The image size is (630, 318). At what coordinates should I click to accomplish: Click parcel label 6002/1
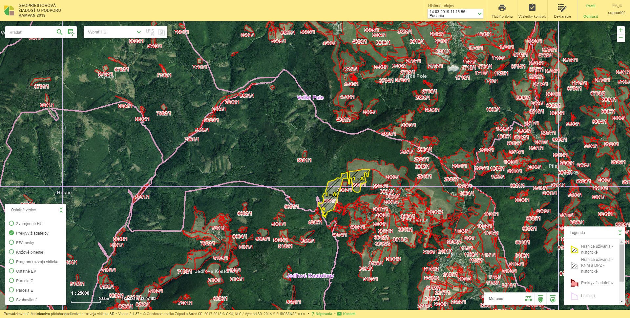[x=244, y=213]
